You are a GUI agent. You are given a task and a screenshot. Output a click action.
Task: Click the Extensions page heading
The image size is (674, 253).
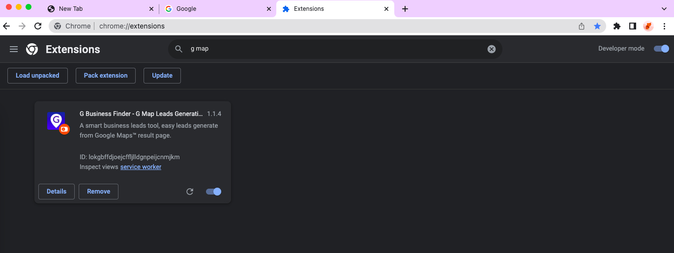click(x=73, y=49)
